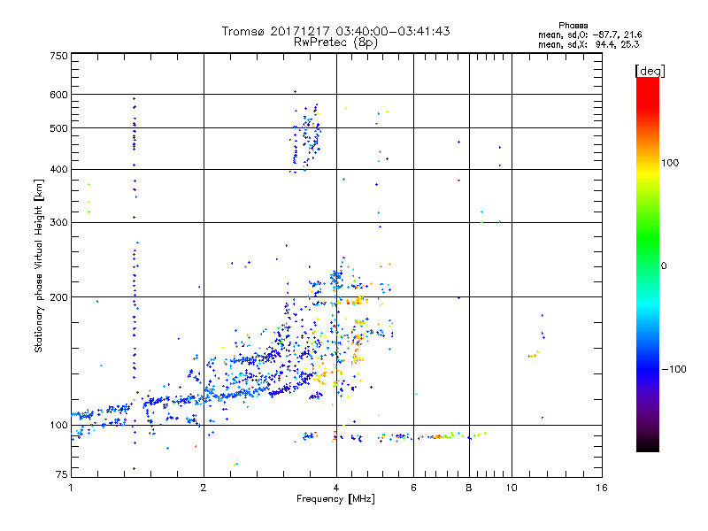Click the y-axis label '400'
This screenshot has height=531, width=708.
pyautogui.click(x=58, y=169)
